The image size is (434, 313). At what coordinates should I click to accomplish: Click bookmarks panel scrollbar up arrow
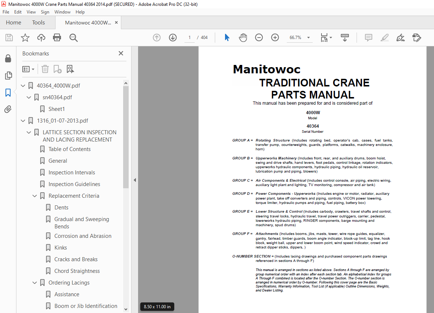click(x=126, y=83)
